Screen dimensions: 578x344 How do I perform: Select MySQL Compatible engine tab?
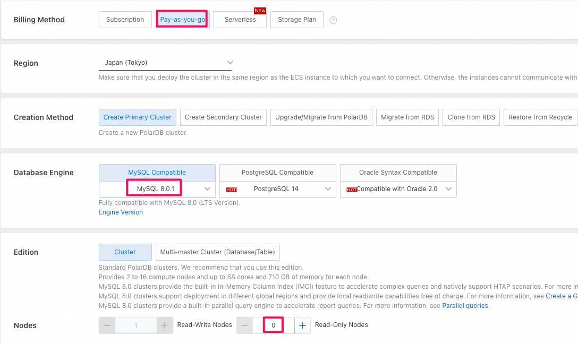tap(157, 173)
